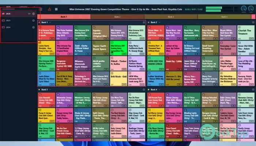Open the hamburger menu beside the sidebar
256x146 pixels.
tap(41, 9)
